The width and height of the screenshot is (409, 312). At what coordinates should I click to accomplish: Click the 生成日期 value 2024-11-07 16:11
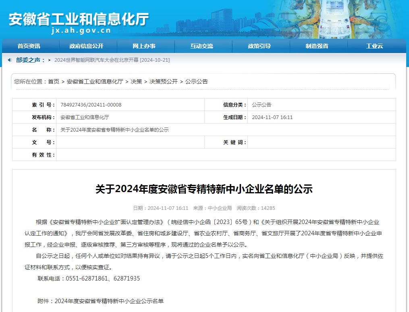272,117
